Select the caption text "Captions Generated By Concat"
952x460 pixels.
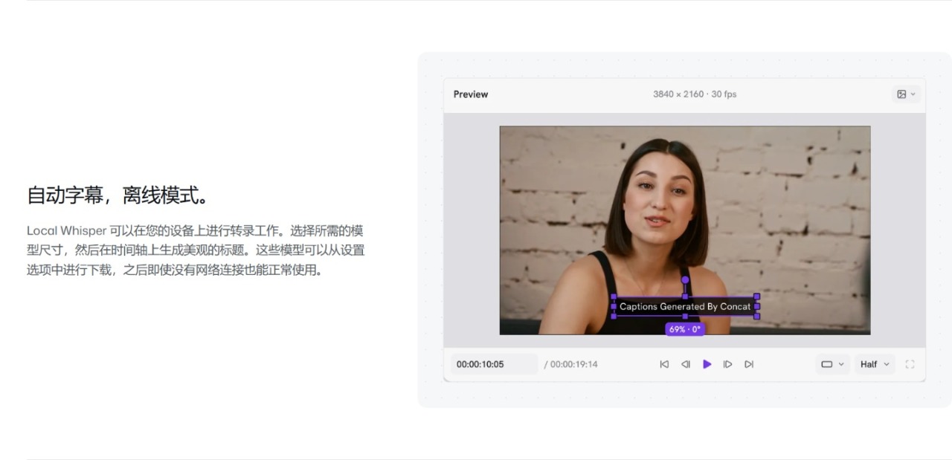coord(685,306)
